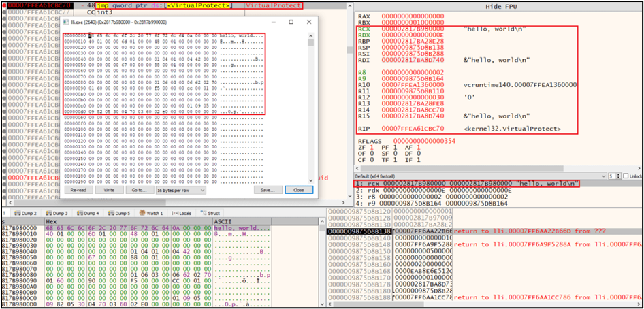644x309 pixels.
Task: Click the Go to... button
Action: tap(139, 190)
